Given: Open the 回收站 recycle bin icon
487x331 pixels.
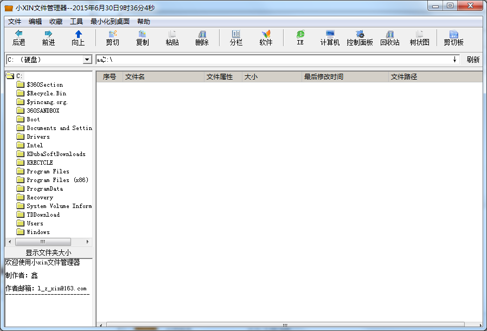Looking at the screenshot, I should (x=390, y=34).
